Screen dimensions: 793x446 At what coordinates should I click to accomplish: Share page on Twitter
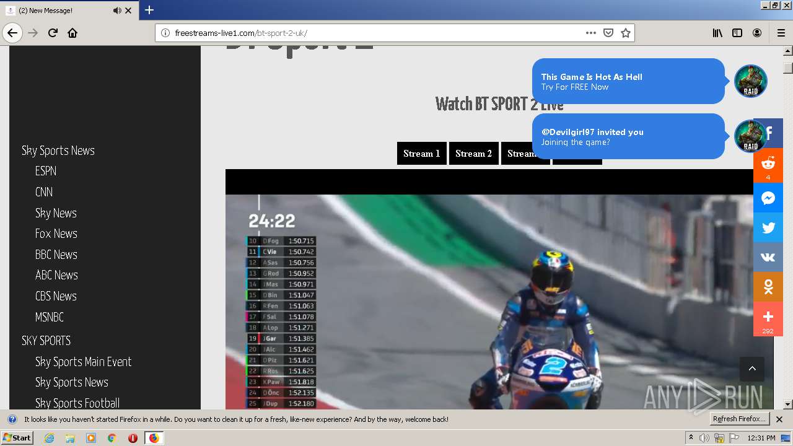tap(768, 228)
